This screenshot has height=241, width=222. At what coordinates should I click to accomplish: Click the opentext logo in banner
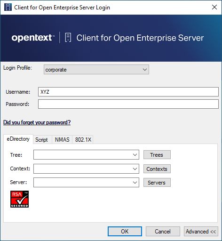pyautogui.click(x=33, y=38)
